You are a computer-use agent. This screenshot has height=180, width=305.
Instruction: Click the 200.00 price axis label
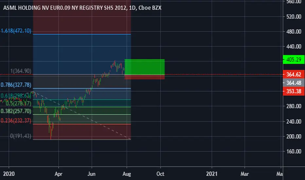(294, 136)
